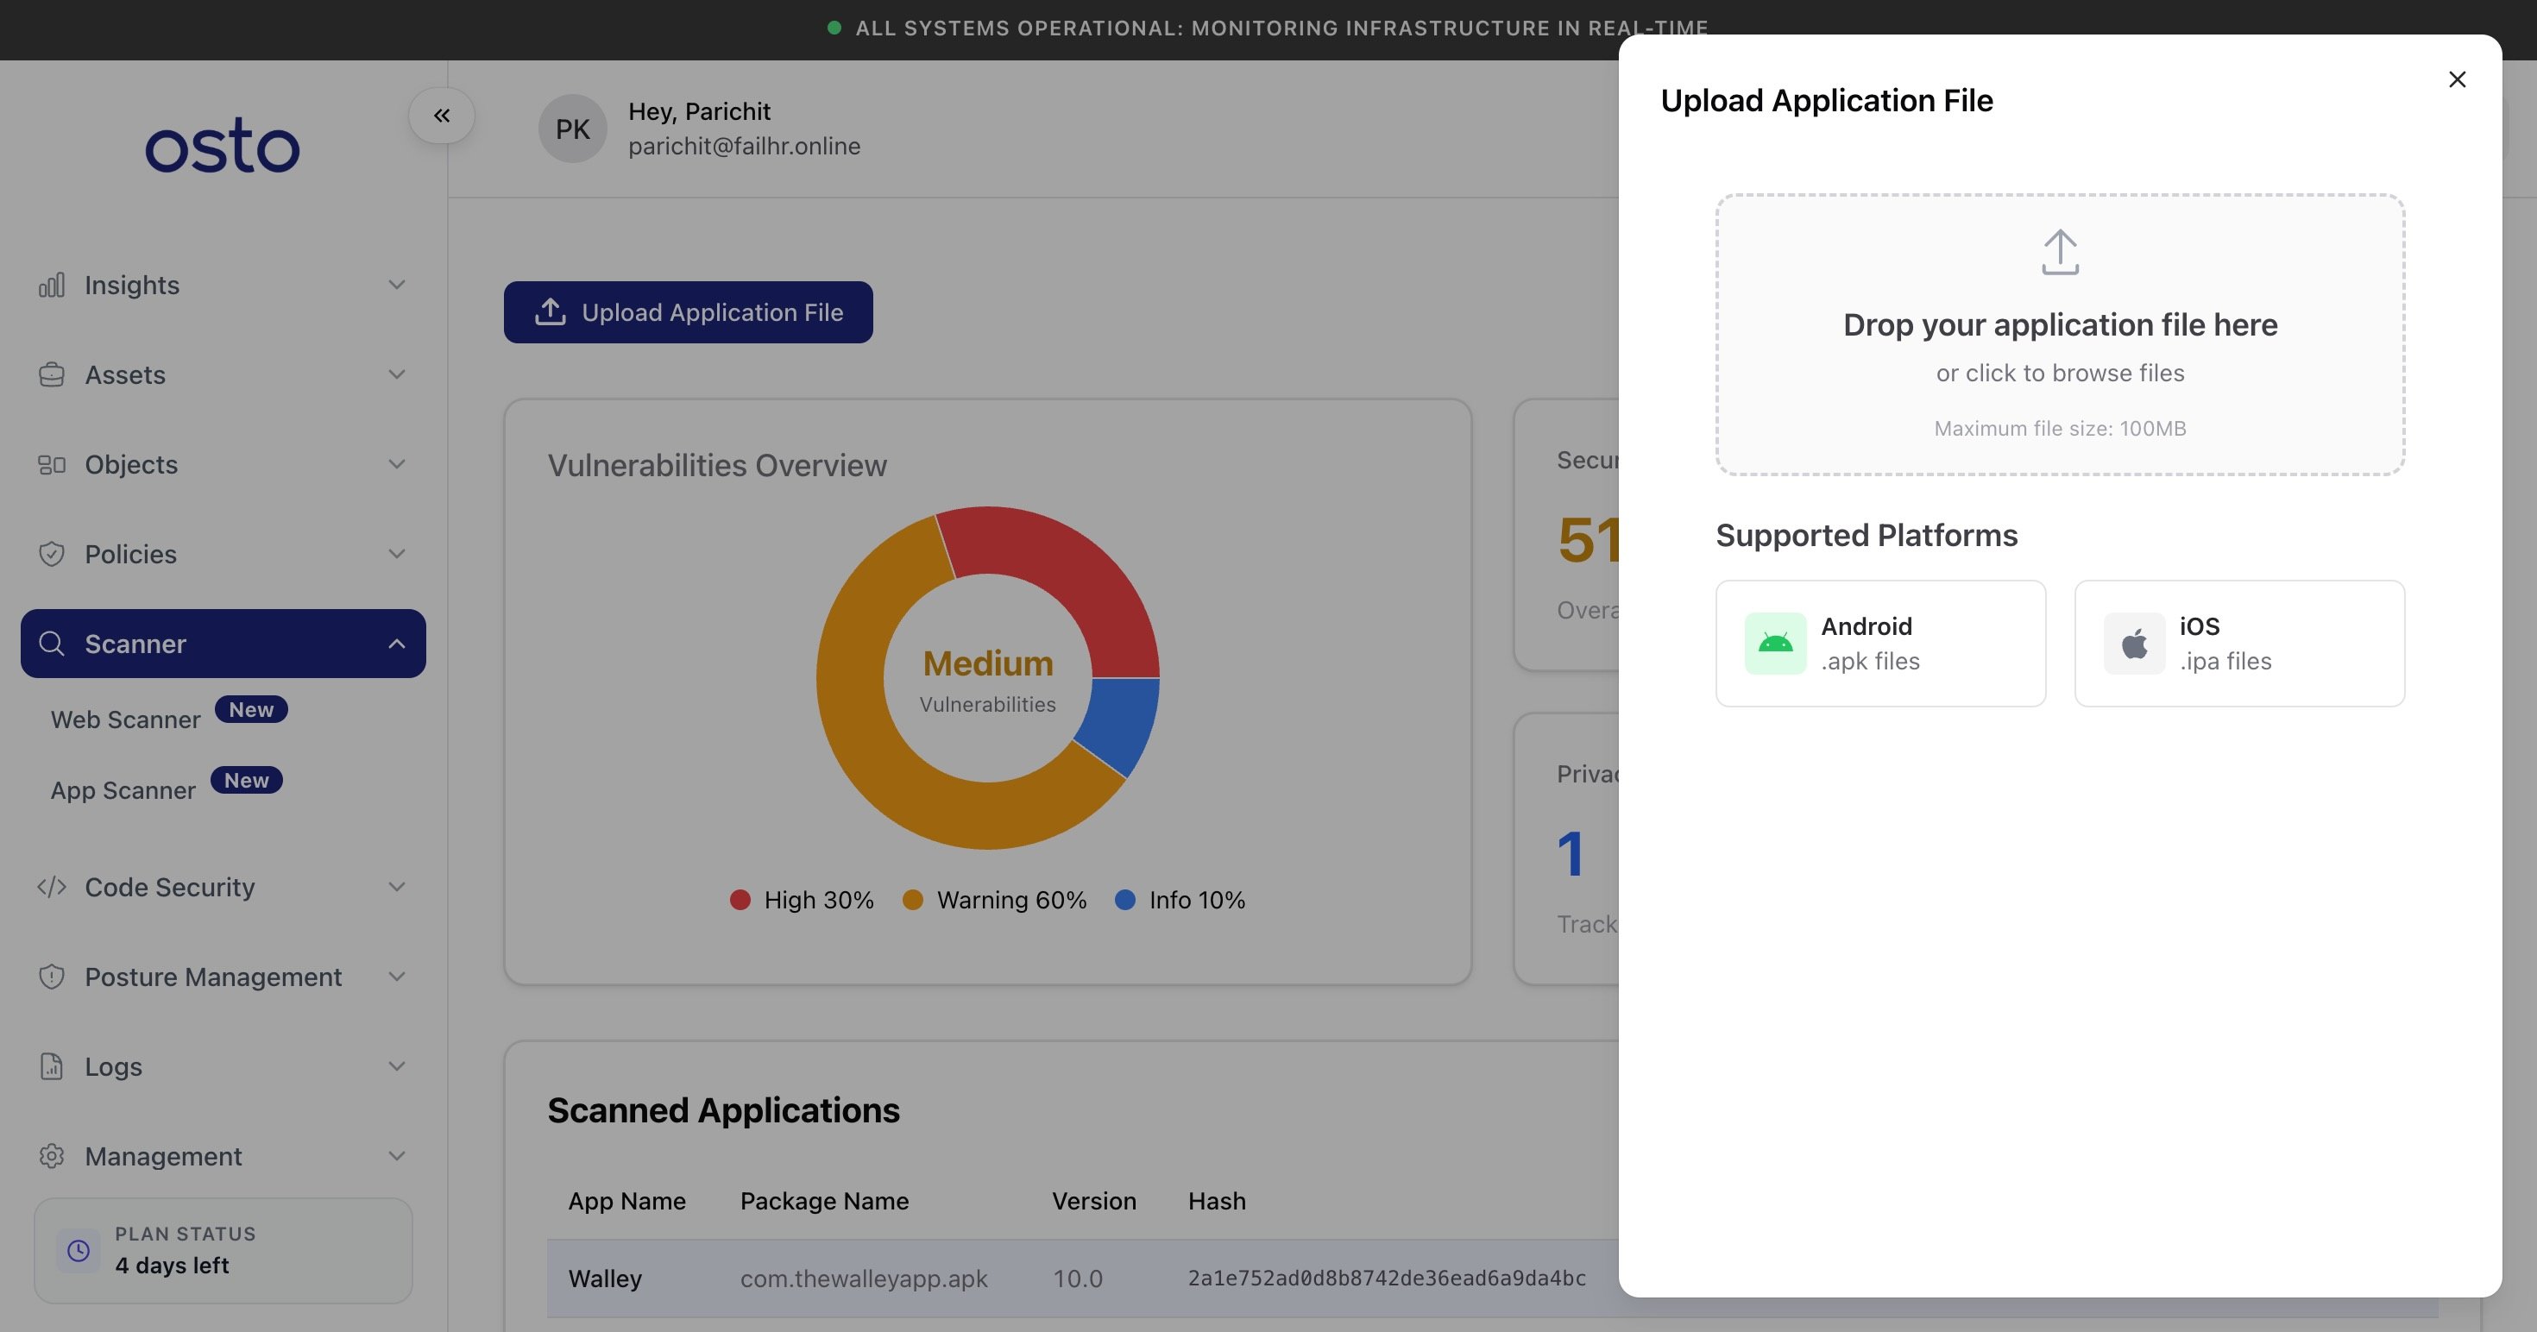This screenshot has width=2537, height=1332.
Task: Expand the Posture Management menu chevron
Action: 397,976
